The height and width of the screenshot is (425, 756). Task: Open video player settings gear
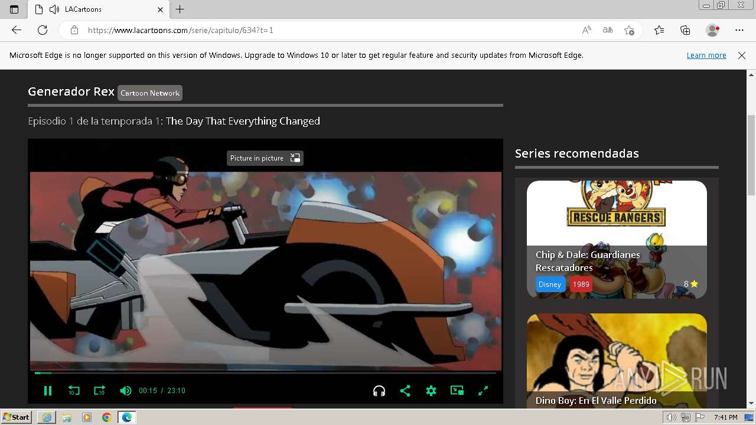click(x=431, y=391)
